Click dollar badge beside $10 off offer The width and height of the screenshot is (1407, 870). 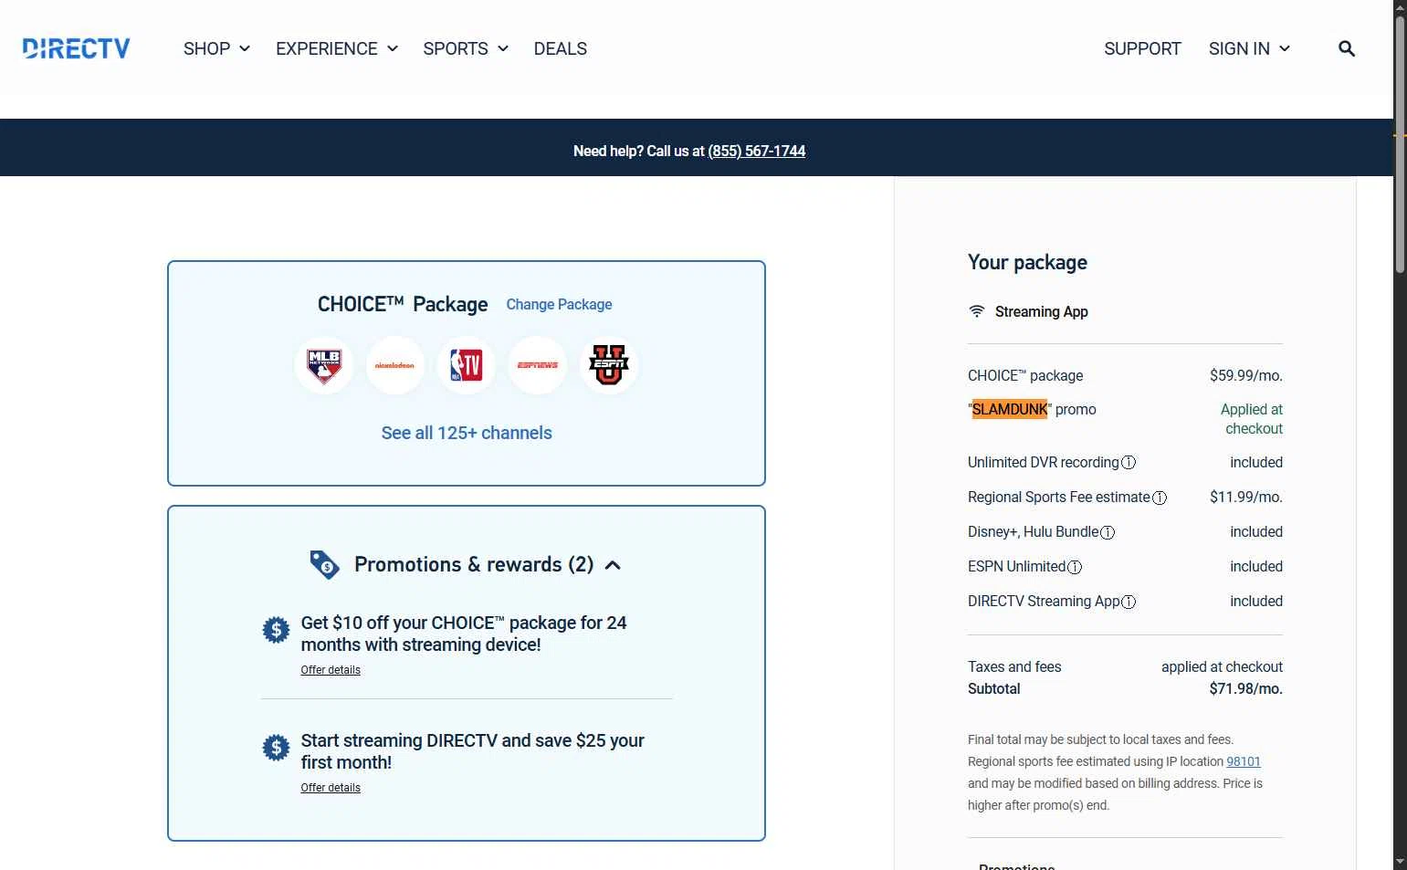pos(276,630)
